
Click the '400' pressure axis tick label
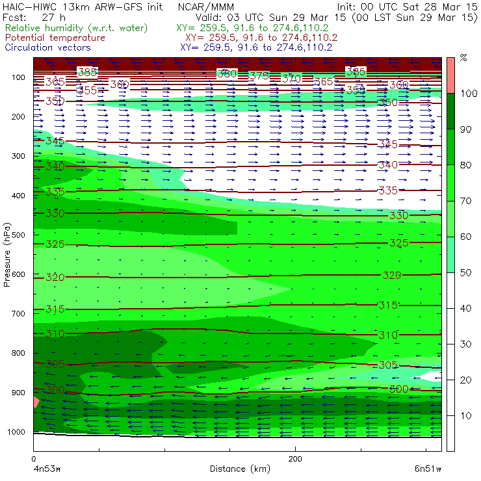pyautogui.click(x=18, y=196)
